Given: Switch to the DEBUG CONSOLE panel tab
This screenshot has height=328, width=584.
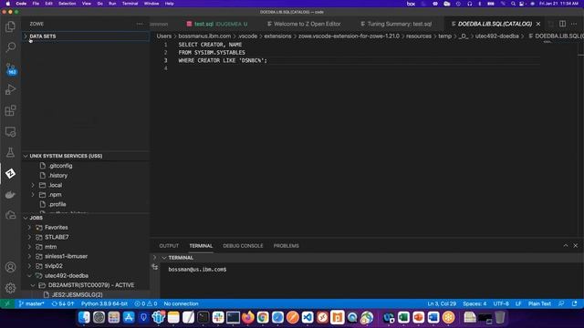Looking at the screenshot, I should [x=243, y=246].
